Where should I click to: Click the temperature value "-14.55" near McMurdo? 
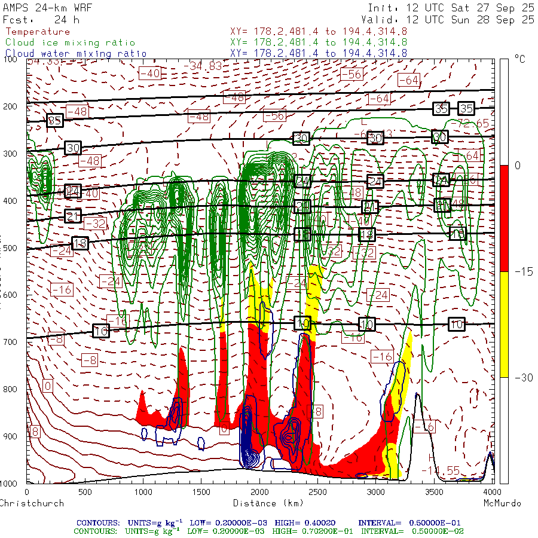click(x=441, y=470)
